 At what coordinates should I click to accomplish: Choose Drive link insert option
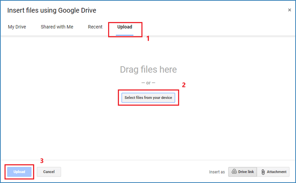(243, 172)
